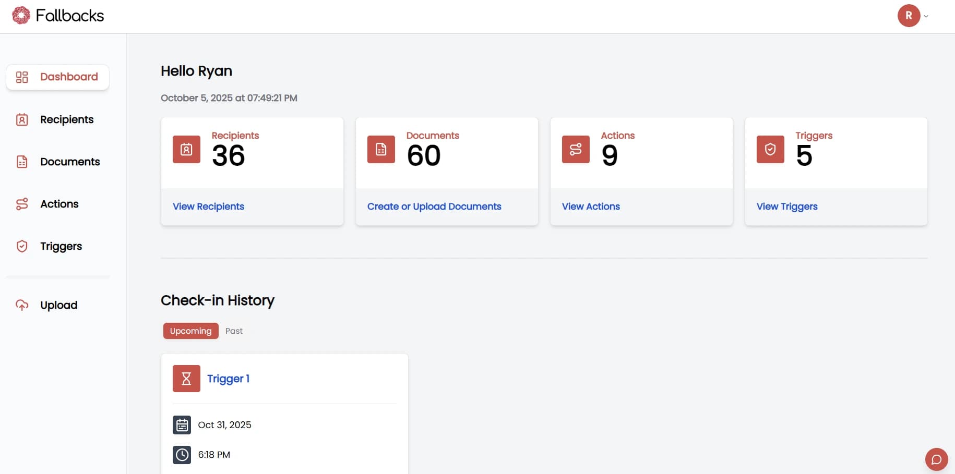The height and width of the screenshot is (474, 955).
Task: Click the Triggers shield card icon
Action: [770, 150]
